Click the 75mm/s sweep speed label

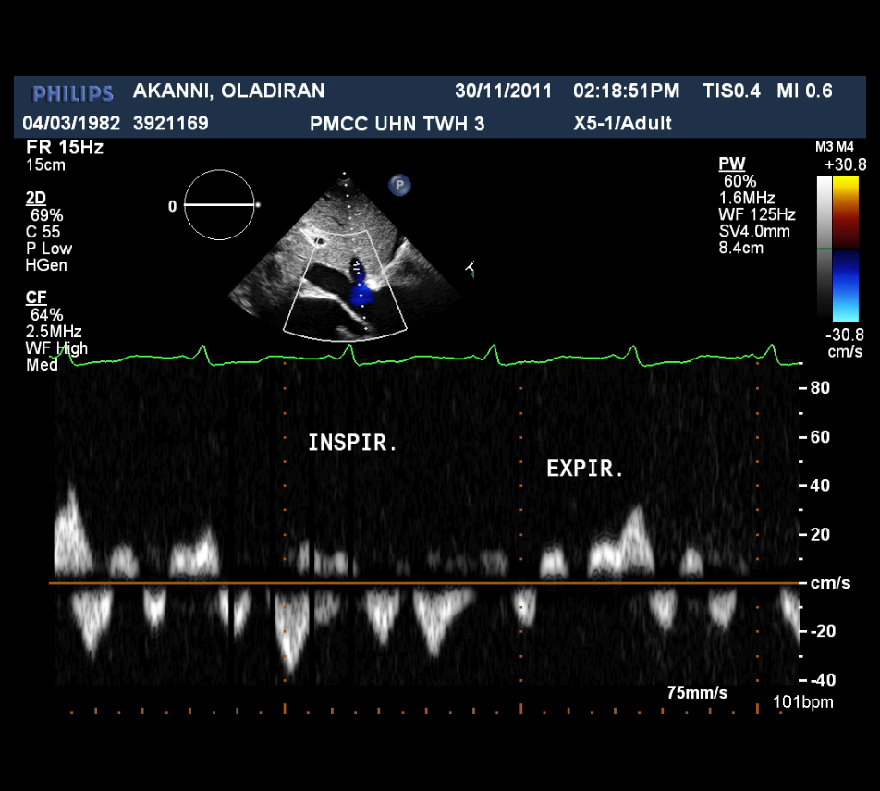pos(697,692)
